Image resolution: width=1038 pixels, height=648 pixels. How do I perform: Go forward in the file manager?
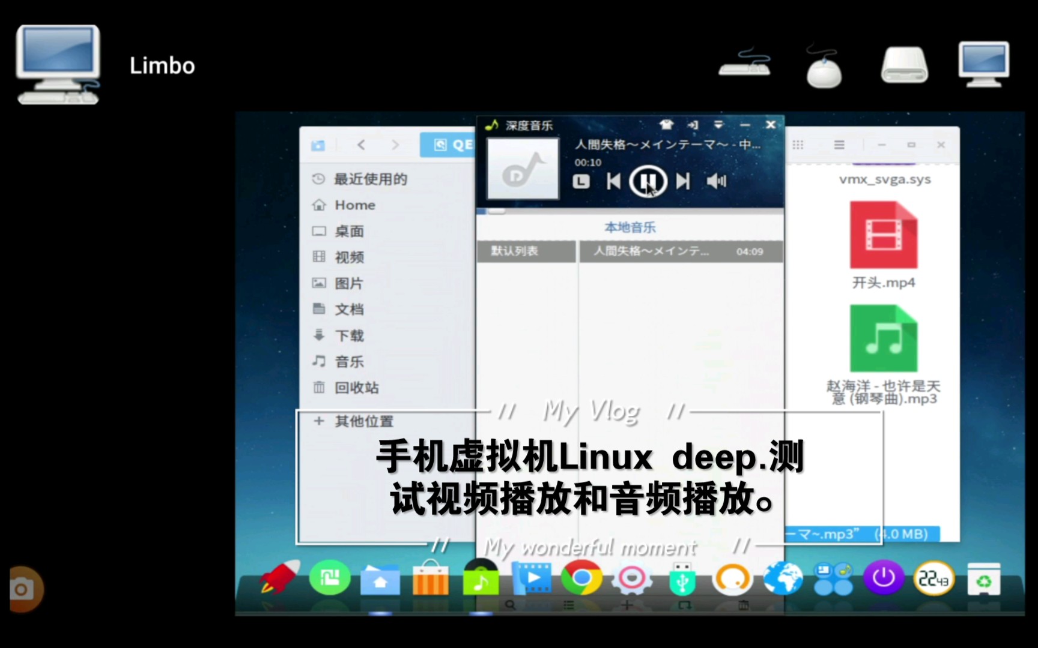pyautogui.click(x=395, y=145)
